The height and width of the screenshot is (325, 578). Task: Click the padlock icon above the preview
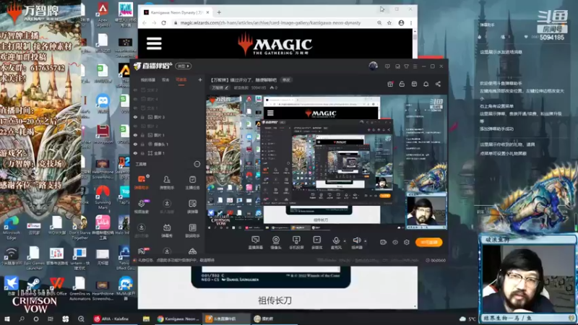pos(402,84)
